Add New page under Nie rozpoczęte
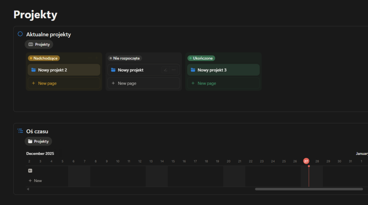 144,83
